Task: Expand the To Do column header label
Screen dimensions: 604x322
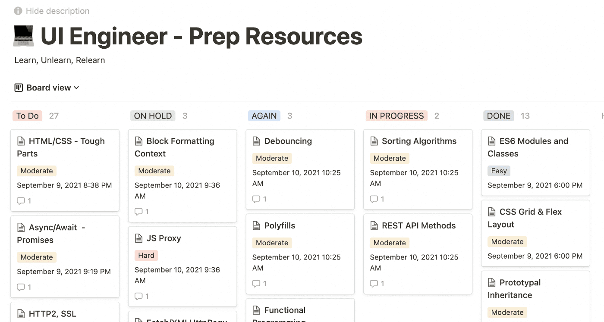Action: [x=27, y=116]
